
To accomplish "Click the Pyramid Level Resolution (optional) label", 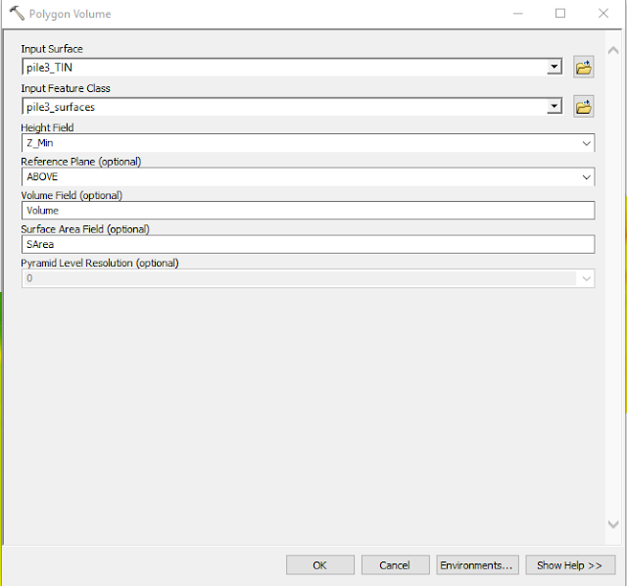I will [x=100, y=264].
